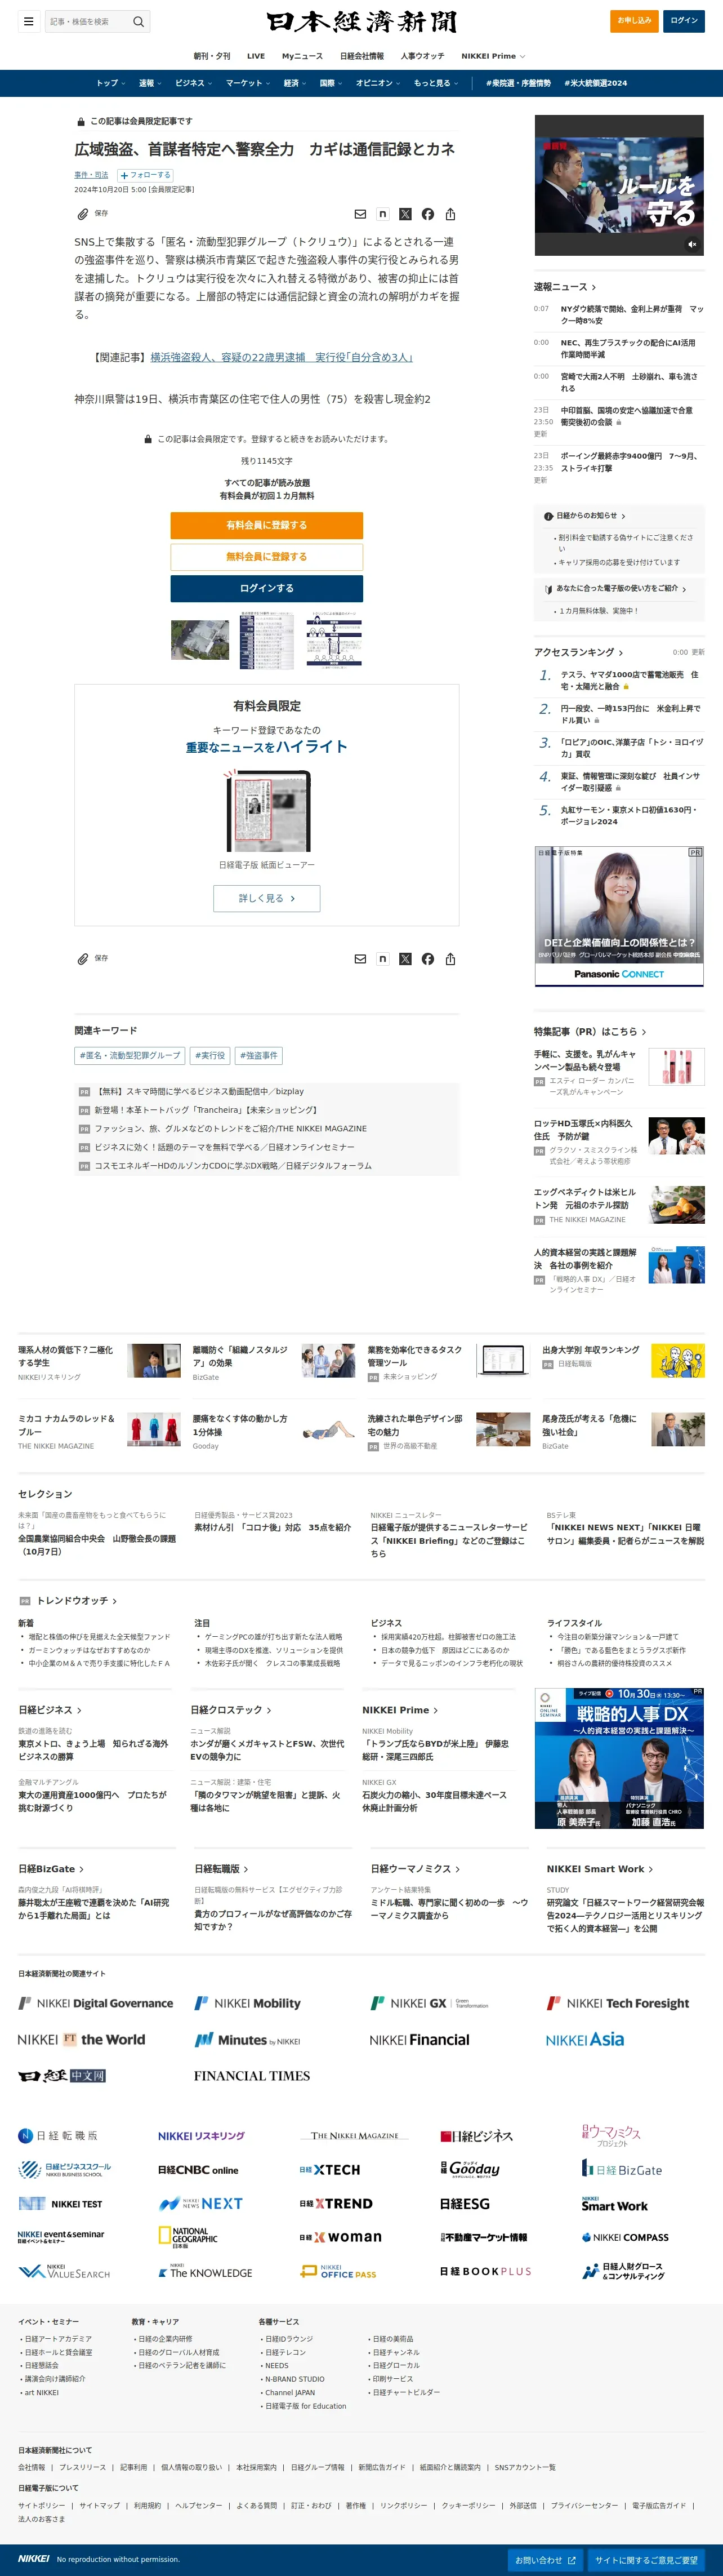Click the magnifier search icon
This screenshot has height=2576, width=723.
coord(138,21)
